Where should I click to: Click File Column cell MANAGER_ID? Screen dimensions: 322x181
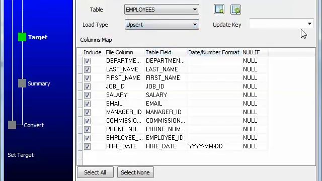124,112
